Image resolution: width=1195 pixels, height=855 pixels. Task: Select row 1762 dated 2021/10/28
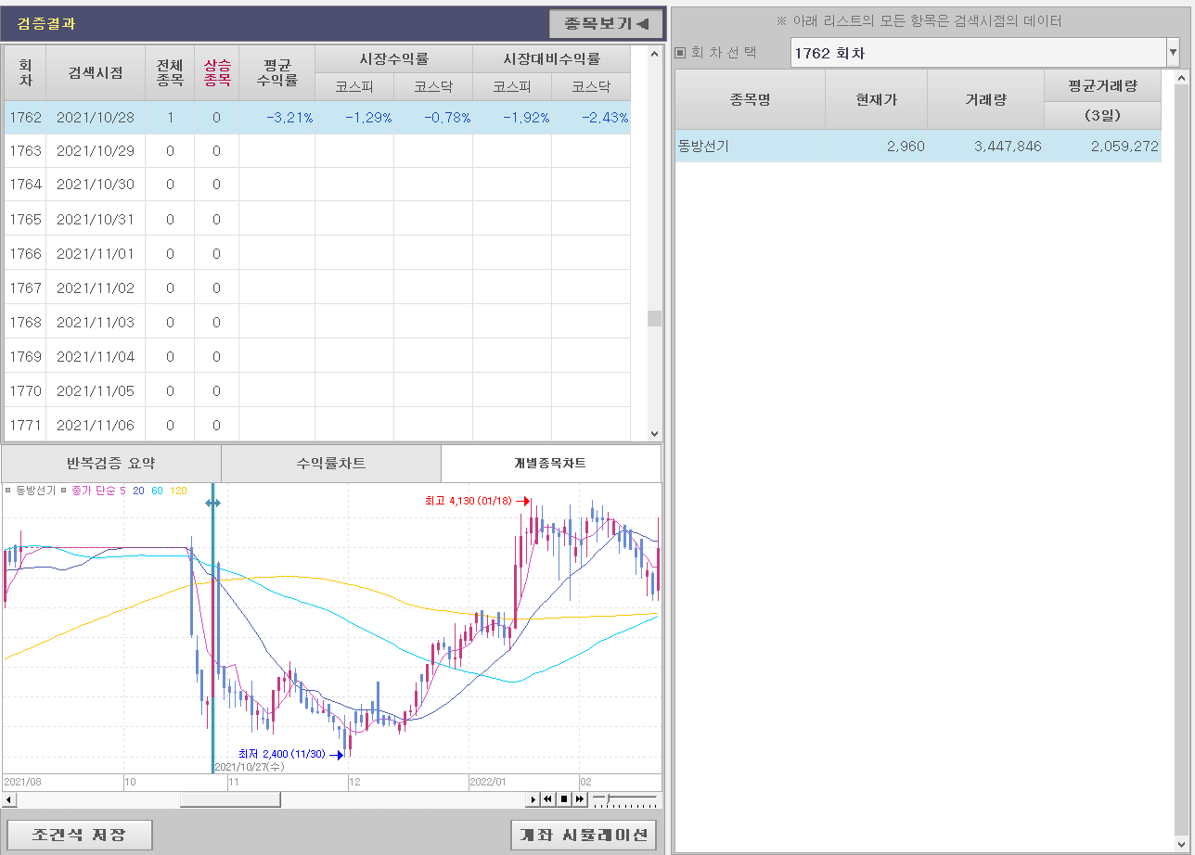[x=317, y=118]
